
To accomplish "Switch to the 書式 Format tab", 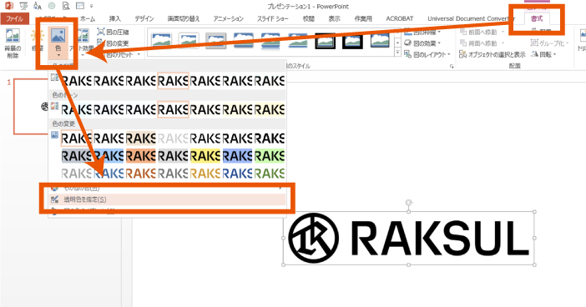I will tap(537, 18).
